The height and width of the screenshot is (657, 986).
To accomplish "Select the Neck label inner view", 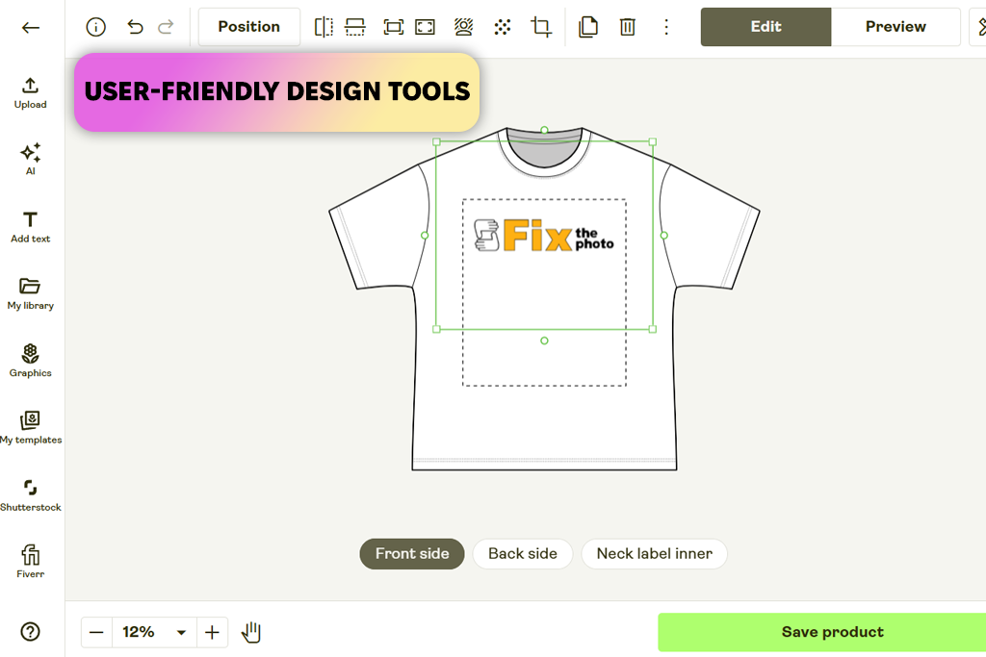I will pyautogui.click(x=654, y=554).
